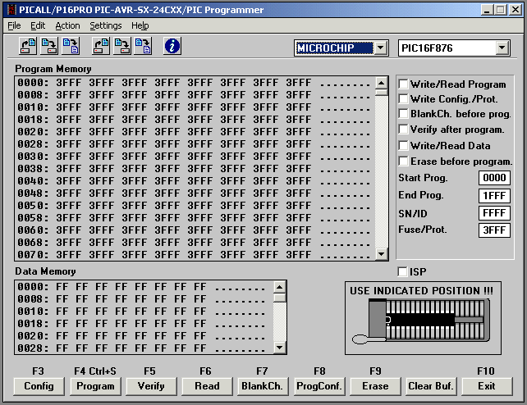Click Program Memory row 0050:
The image size is (527, 405).
click(194, 205)
